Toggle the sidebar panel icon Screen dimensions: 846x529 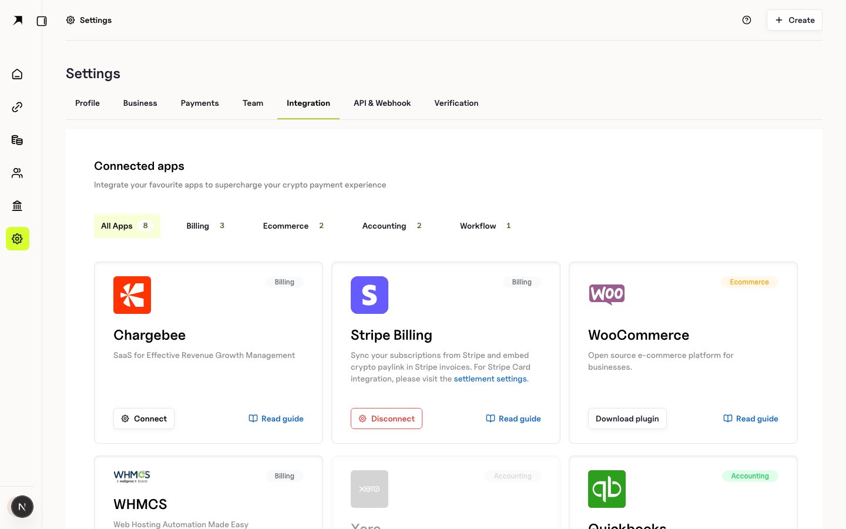[x=42, y=21]
